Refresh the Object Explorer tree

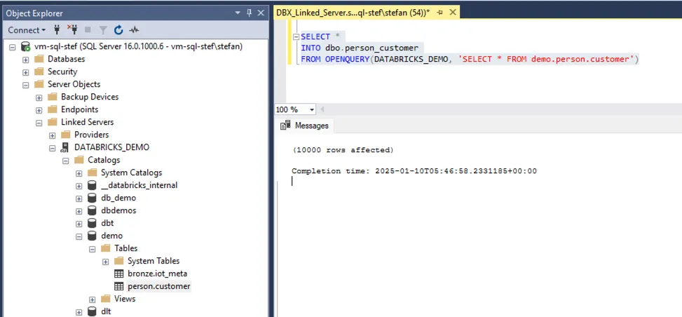(x=118, y=30)
